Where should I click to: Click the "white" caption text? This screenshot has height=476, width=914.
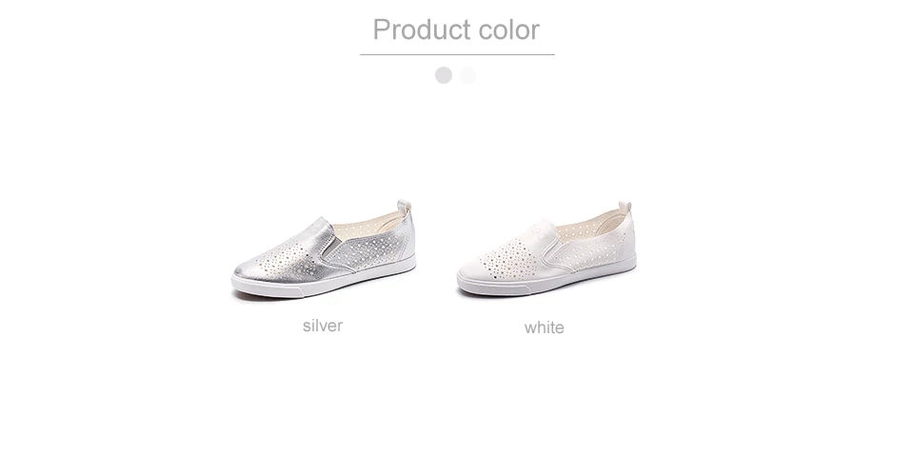pyautogui.click(x=544, y=327)
